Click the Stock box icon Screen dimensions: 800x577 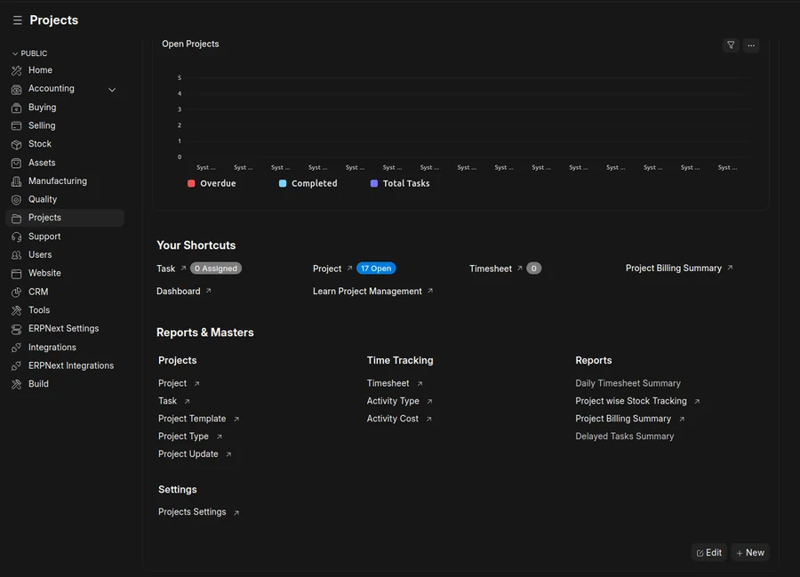[x=16, y=144]
